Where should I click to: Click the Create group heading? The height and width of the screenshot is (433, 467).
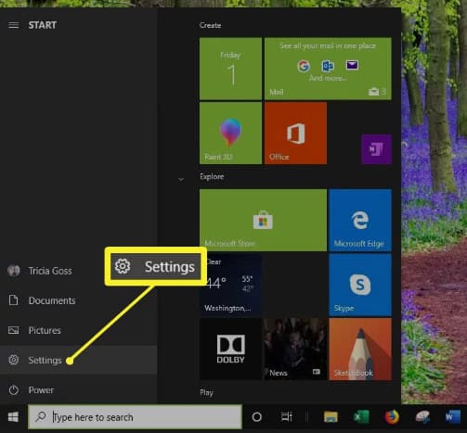[x=210, y=25]
